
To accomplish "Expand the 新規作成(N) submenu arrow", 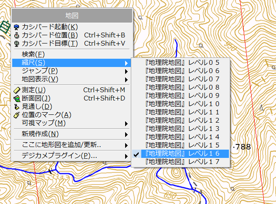I will coord(126,134).
